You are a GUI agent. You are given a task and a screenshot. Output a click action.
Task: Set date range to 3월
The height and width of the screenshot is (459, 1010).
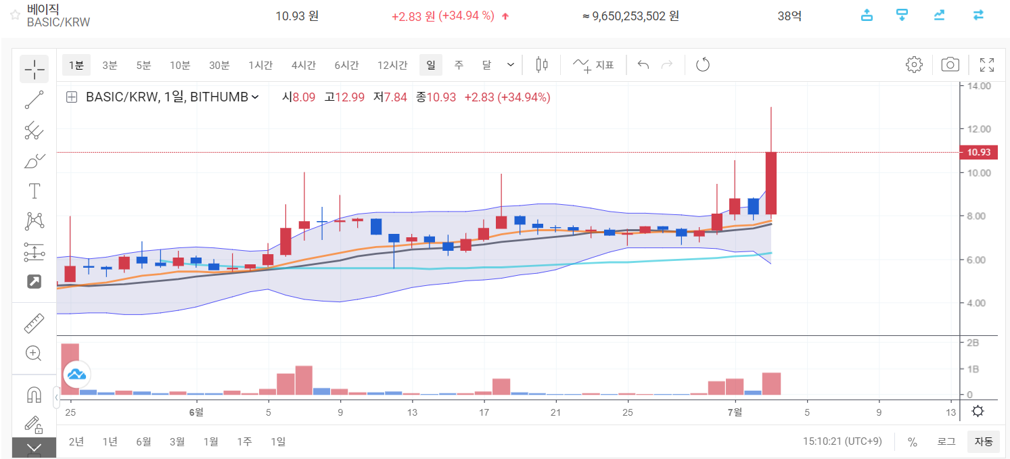pos(177,441)
